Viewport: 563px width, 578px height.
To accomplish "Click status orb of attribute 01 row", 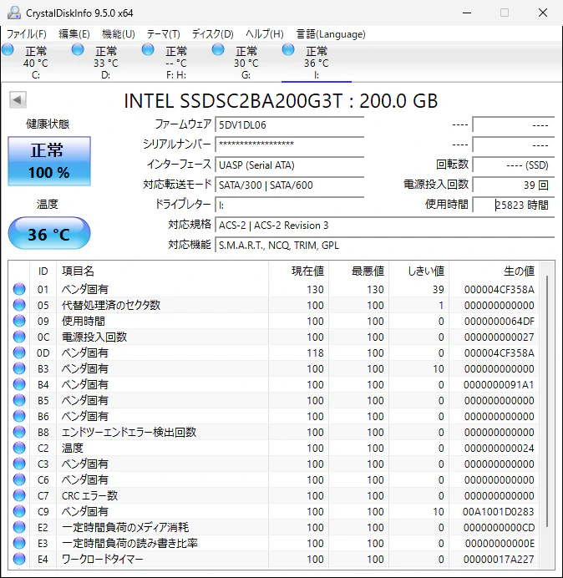I will click(x=19, y=289).
